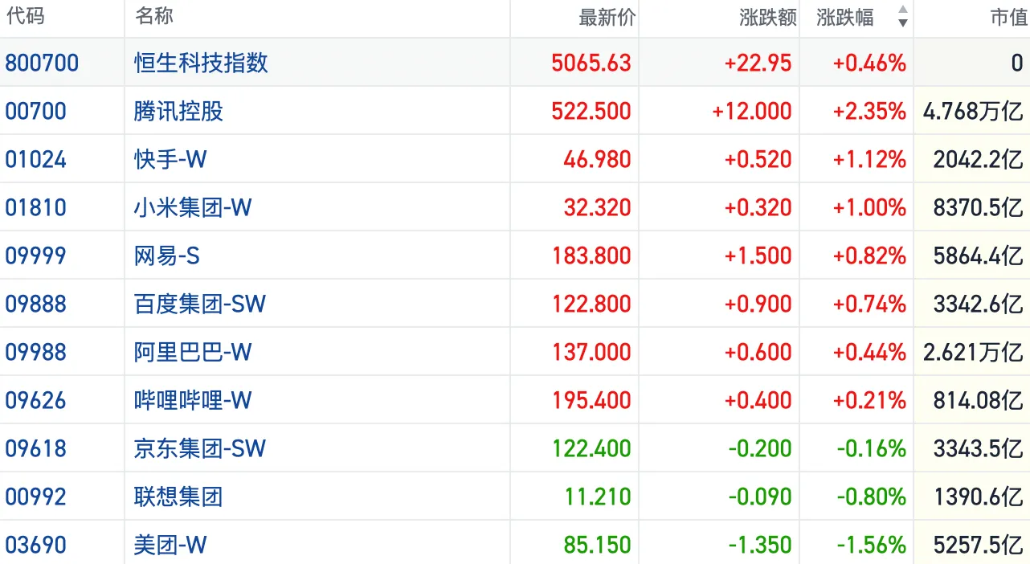
Task: Click 美团-W change percentage -1.56%
Action: [871, 545]
